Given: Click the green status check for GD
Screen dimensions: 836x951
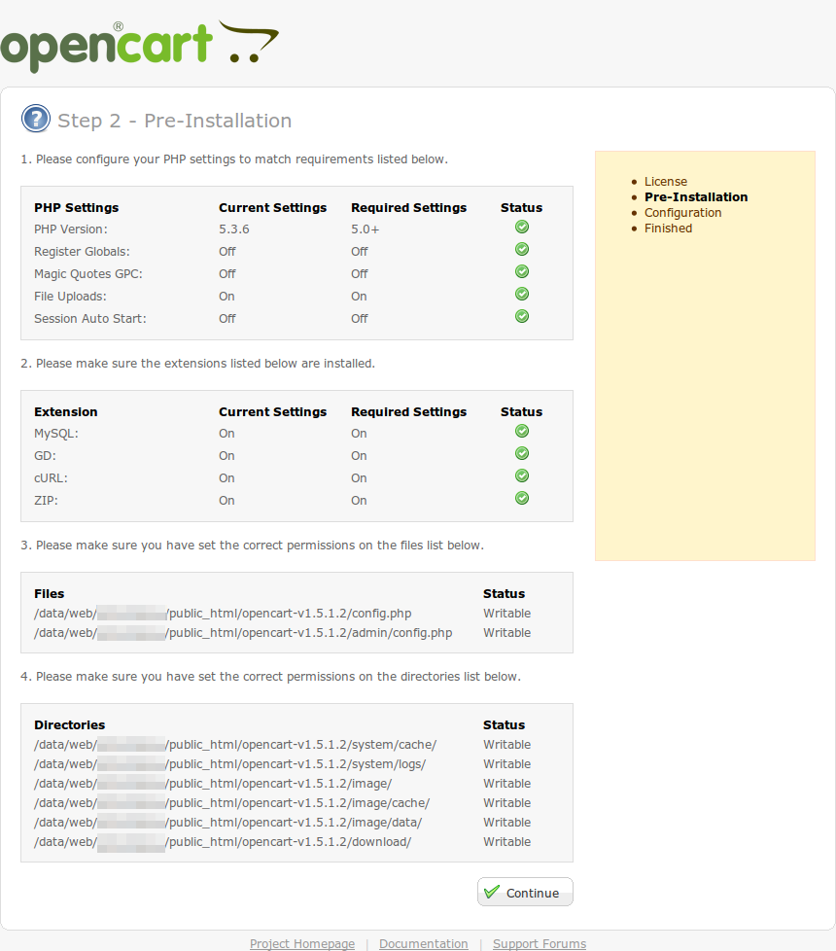Looking at the screenshot, I should click(522, 454).
